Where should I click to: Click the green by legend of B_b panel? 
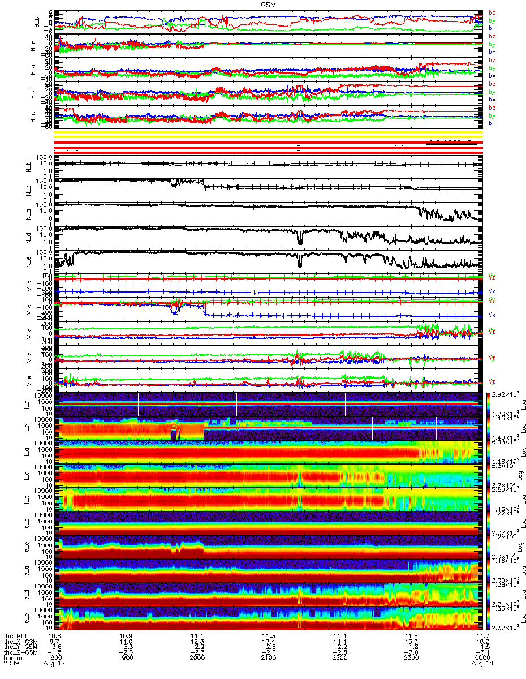point(492,20)
